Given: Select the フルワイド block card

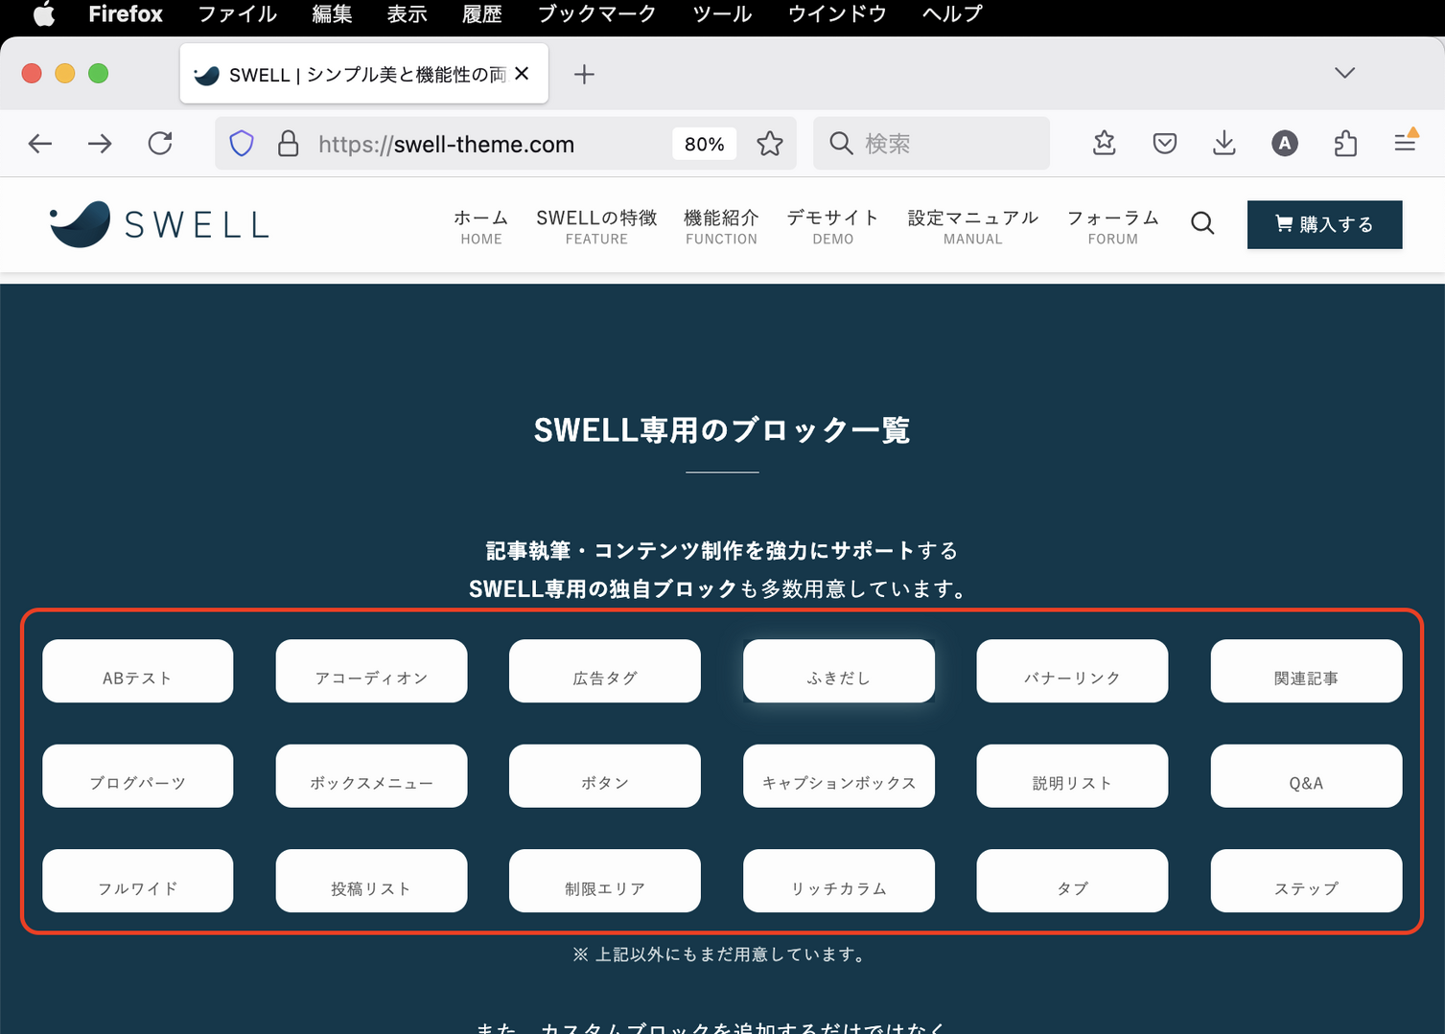Looking at the screenshot, I should coord(137,881).
